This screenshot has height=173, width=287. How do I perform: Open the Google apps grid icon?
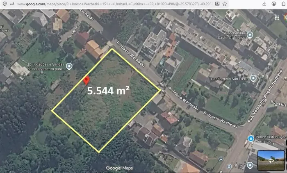tap(277, 18)
